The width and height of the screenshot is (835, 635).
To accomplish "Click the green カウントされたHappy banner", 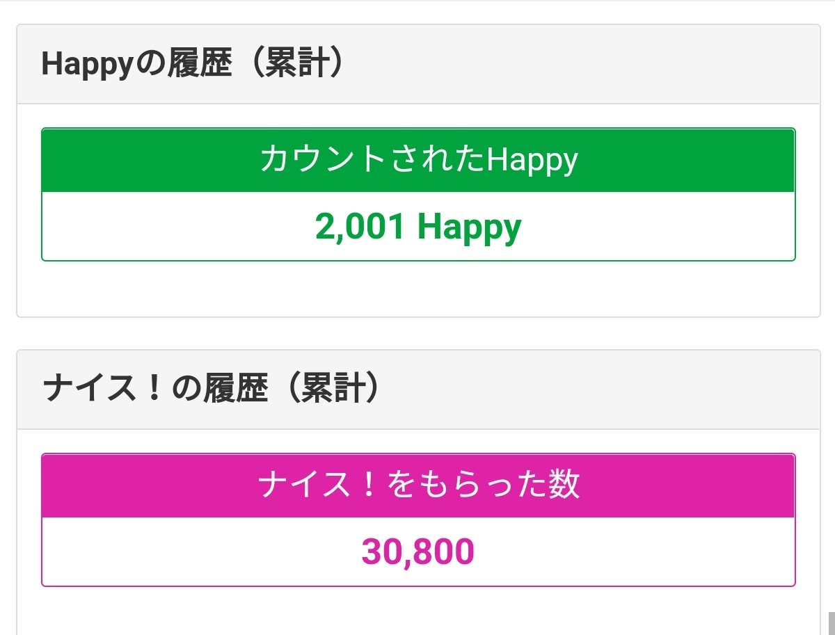I will point(418,160).
